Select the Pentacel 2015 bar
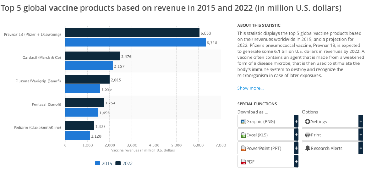The height and width of the screenshot is (176, 366). (82, 112)
